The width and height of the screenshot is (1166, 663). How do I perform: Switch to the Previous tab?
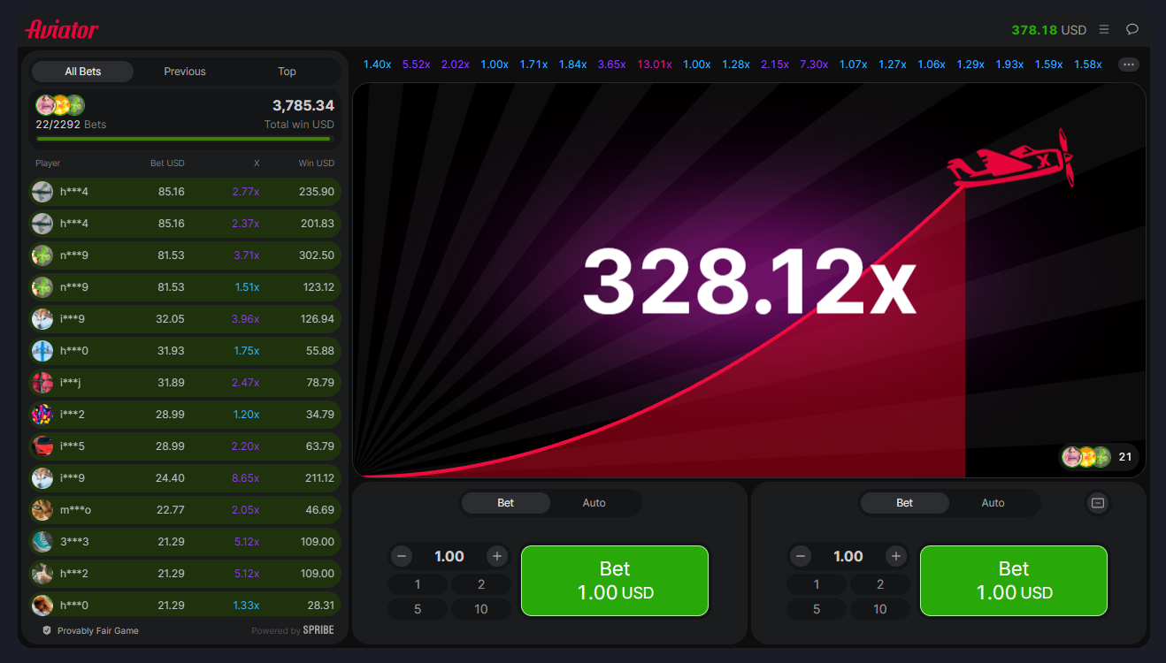[185, 72]
